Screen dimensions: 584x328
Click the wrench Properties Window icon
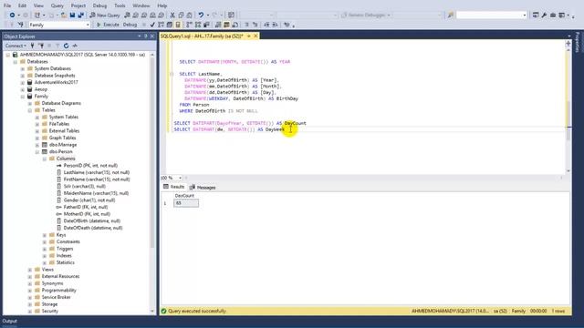pyautogui.click(x=544, y=15)
